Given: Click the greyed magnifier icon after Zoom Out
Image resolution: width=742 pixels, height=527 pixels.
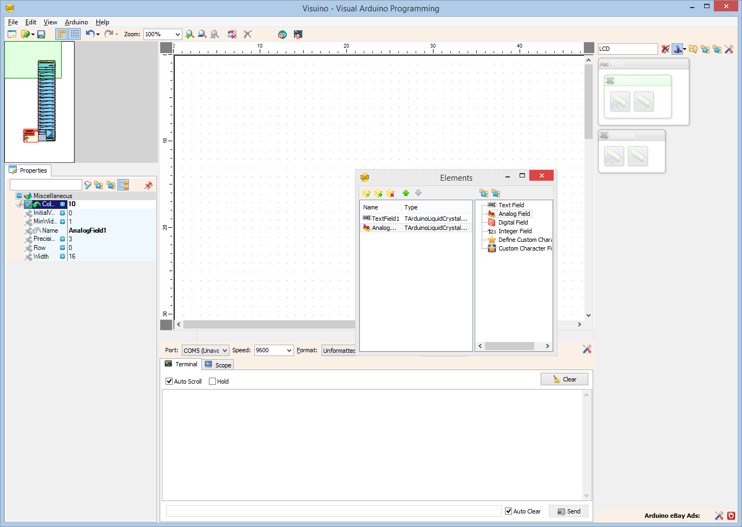Looking at the screenshot, I should (215, 34).
